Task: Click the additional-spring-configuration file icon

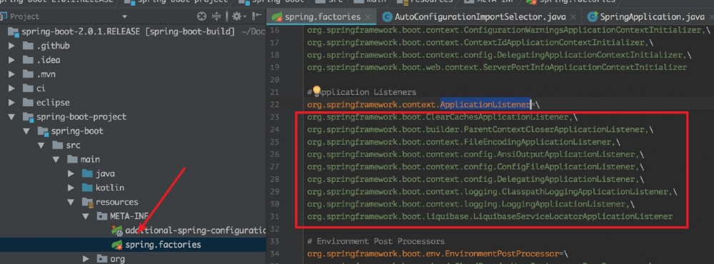Action: click(118, 230)
